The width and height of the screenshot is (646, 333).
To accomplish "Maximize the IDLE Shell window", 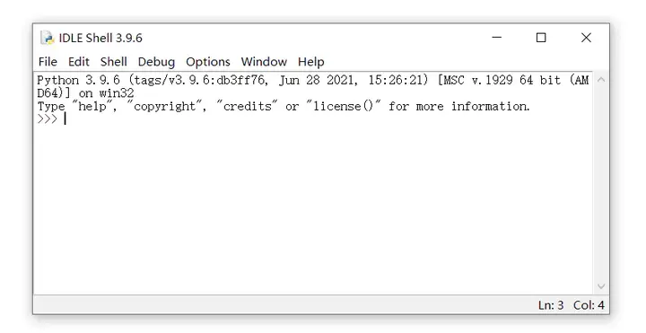I will coord(541,38).
